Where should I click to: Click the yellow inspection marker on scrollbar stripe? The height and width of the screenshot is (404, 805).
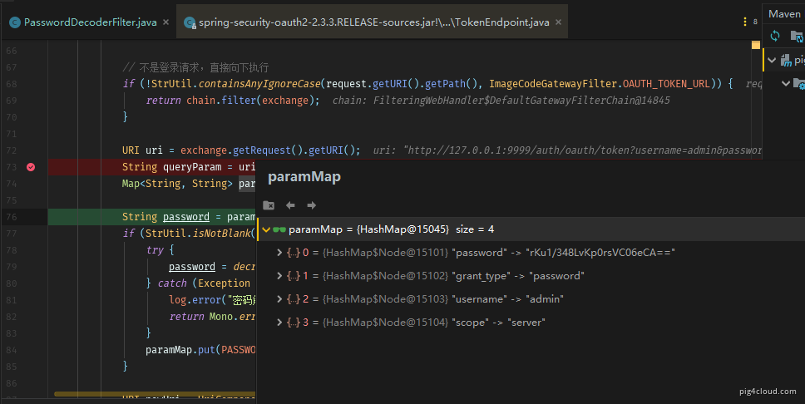tap(756, 45)
